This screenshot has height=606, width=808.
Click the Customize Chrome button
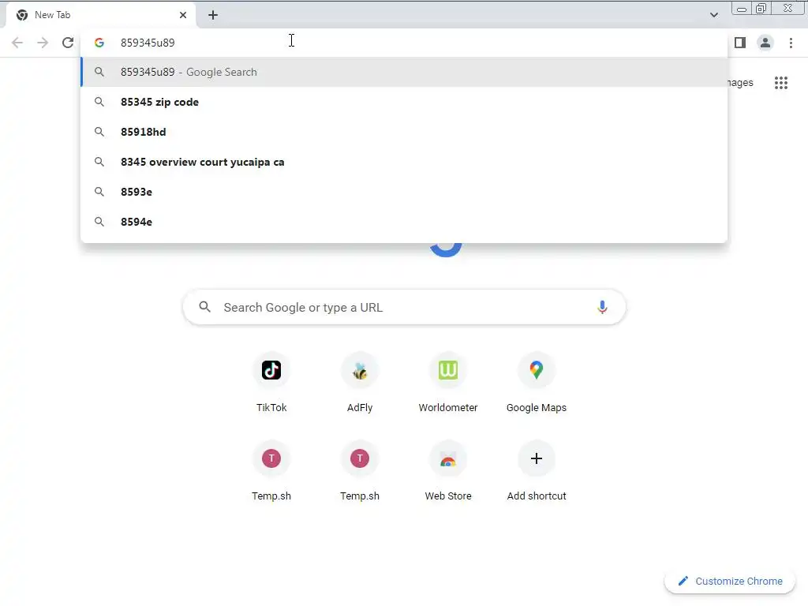tap(730, 582)
